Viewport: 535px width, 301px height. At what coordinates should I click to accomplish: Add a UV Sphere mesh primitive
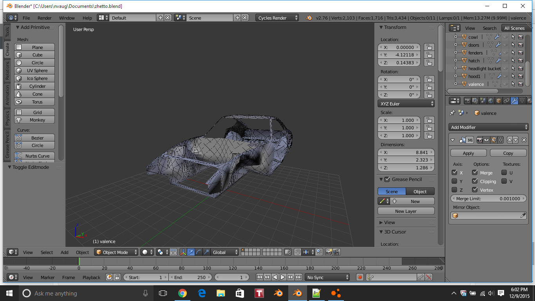[x=34, y=71]
